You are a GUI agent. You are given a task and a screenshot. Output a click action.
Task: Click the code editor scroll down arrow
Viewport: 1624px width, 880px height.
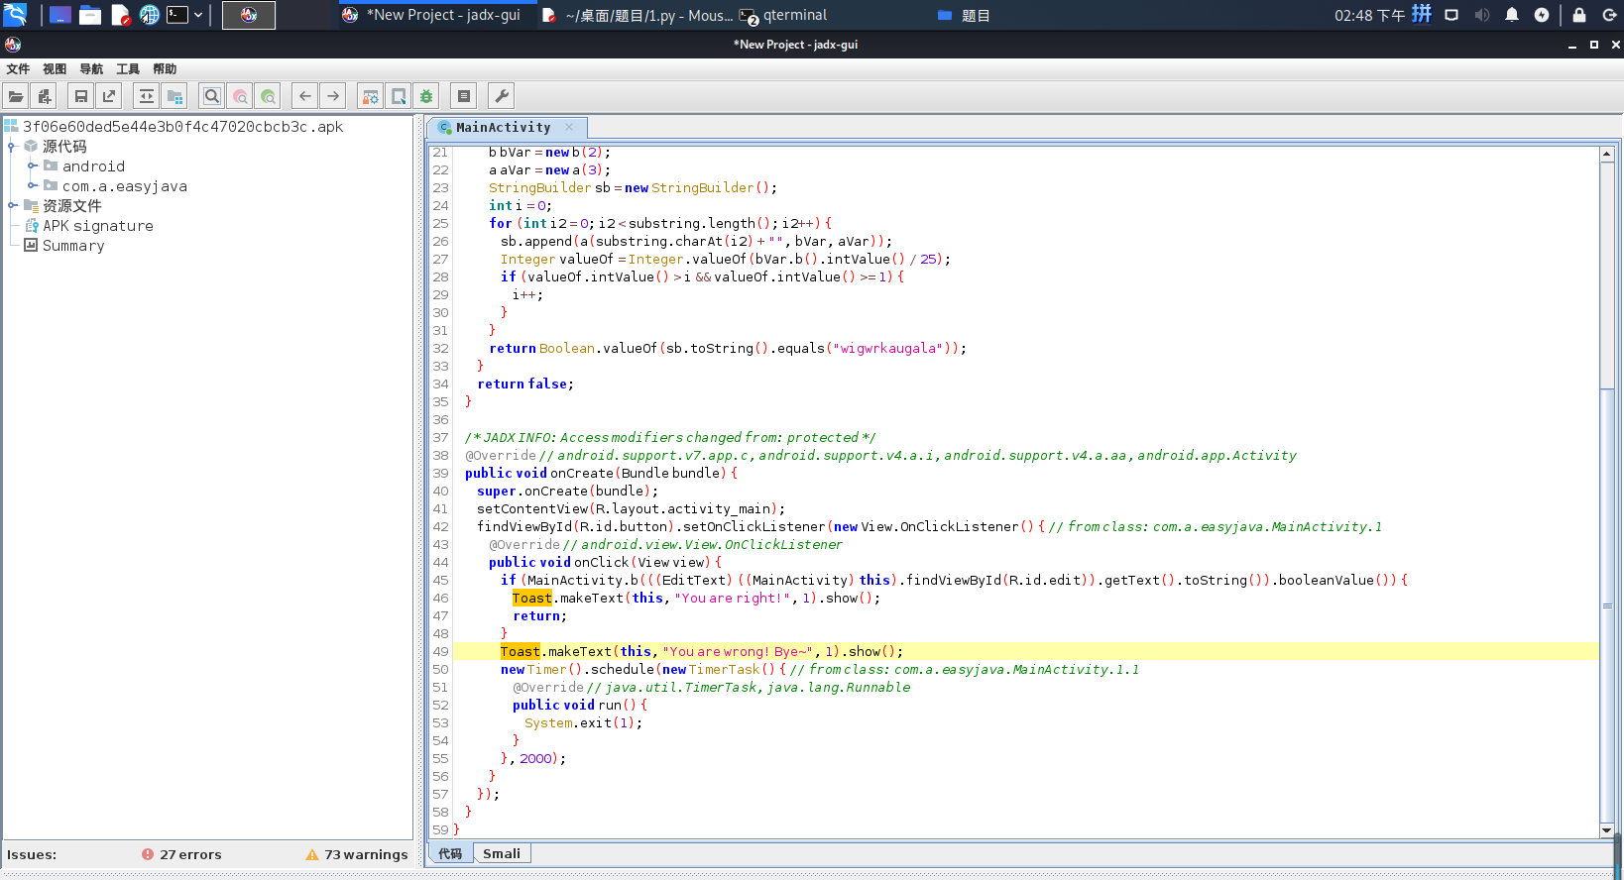coord(1606,830)
